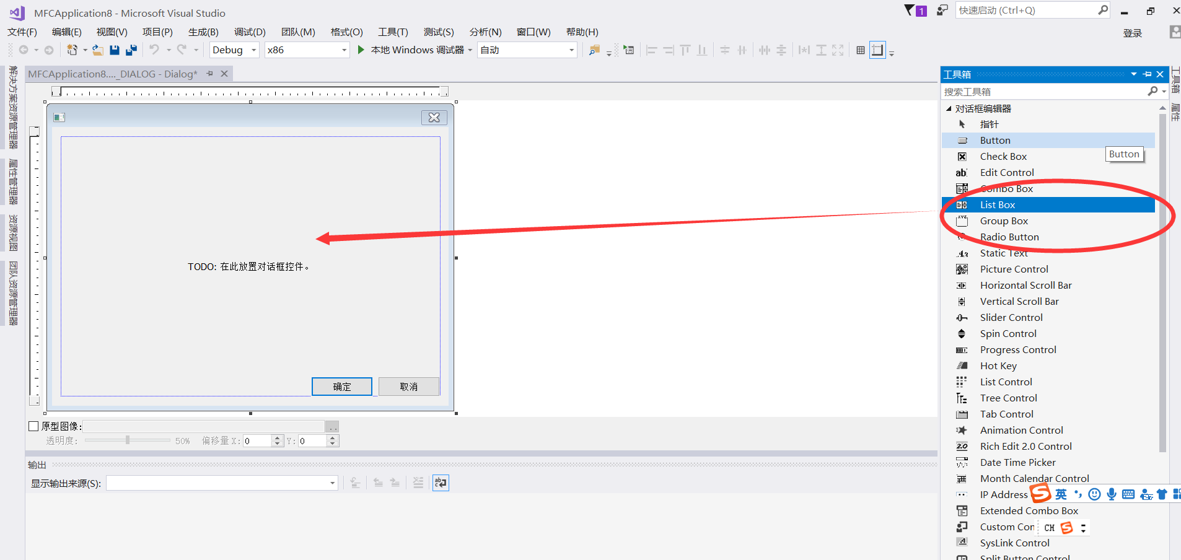Click the Test Dialog toolbar icon
The image size is (1181, 560).
(629, 50)
